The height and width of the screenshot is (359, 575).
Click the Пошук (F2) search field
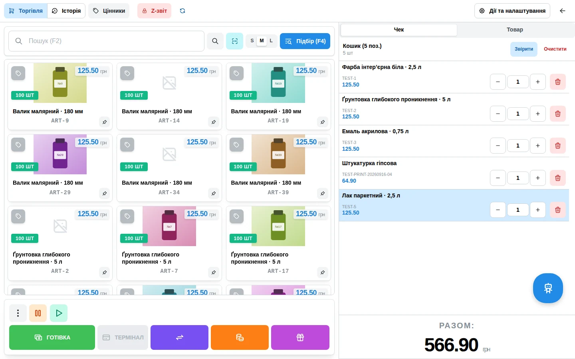pos(106,41)
